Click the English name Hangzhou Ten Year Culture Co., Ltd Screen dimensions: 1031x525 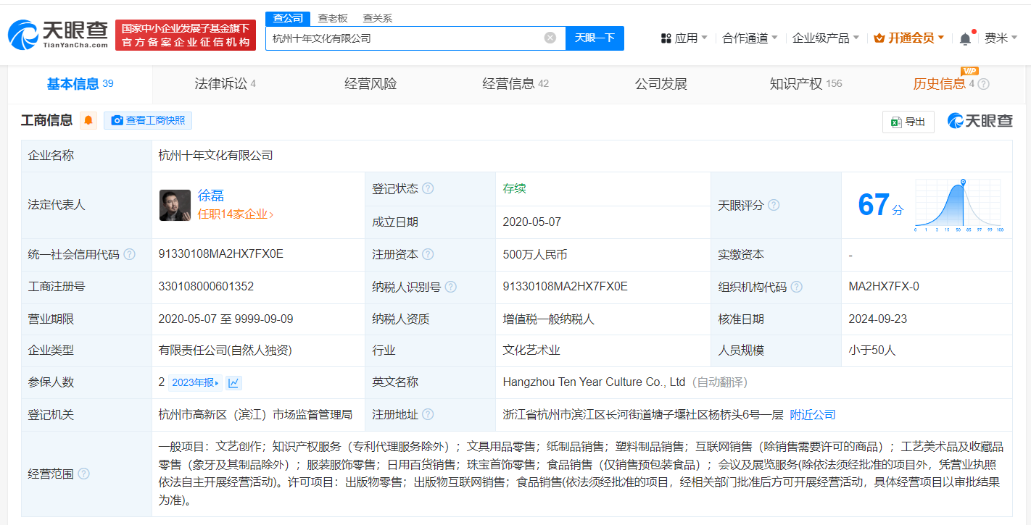pyautogui.click(x=594, y=382)
